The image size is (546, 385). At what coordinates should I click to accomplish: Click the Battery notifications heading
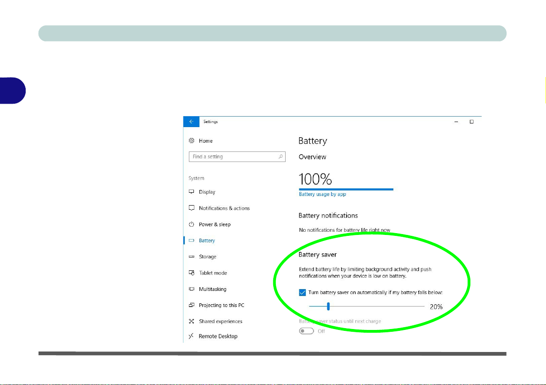328,216
